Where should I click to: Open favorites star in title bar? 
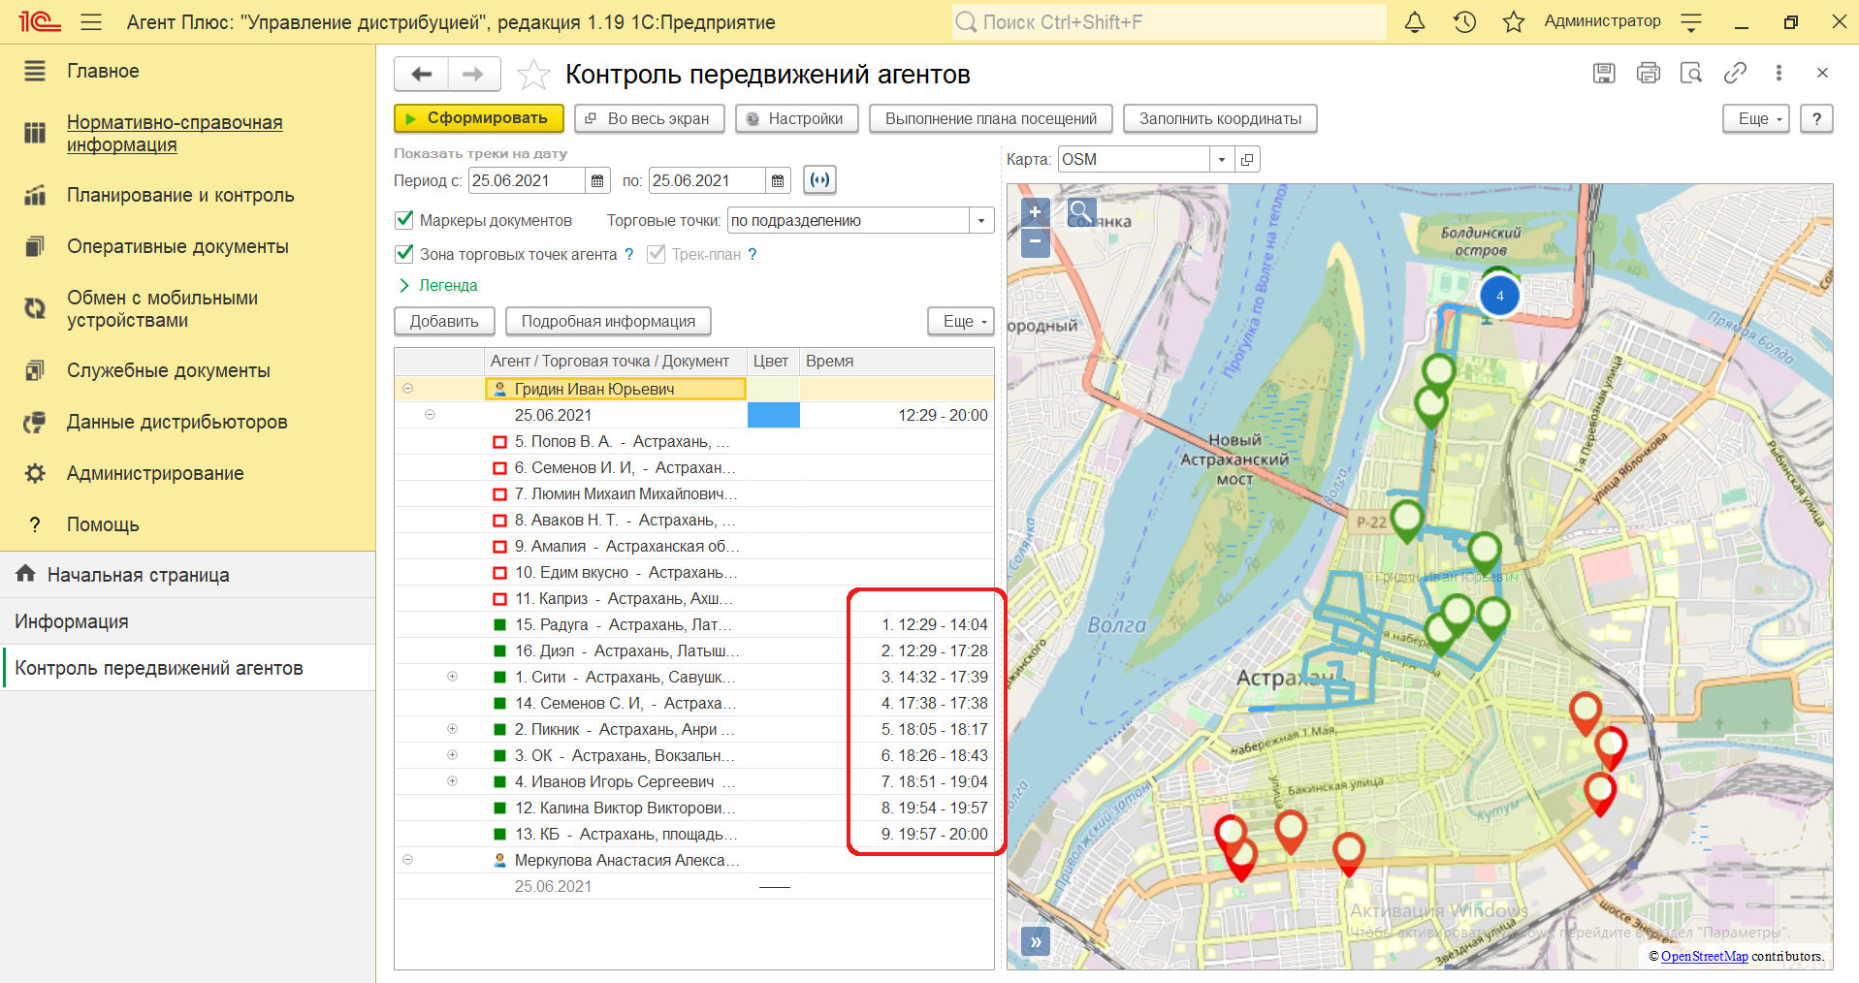coord(1513,21)
